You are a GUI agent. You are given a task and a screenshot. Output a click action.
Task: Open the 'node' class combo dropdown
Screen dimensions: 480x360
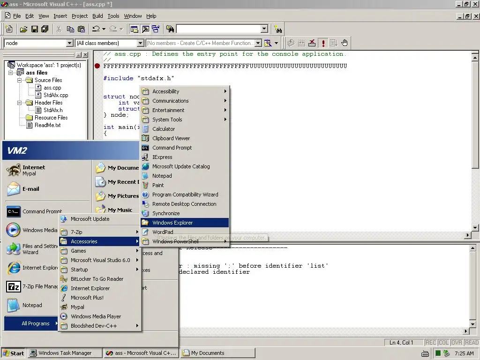pyautogui.click(x=69, y=43)
